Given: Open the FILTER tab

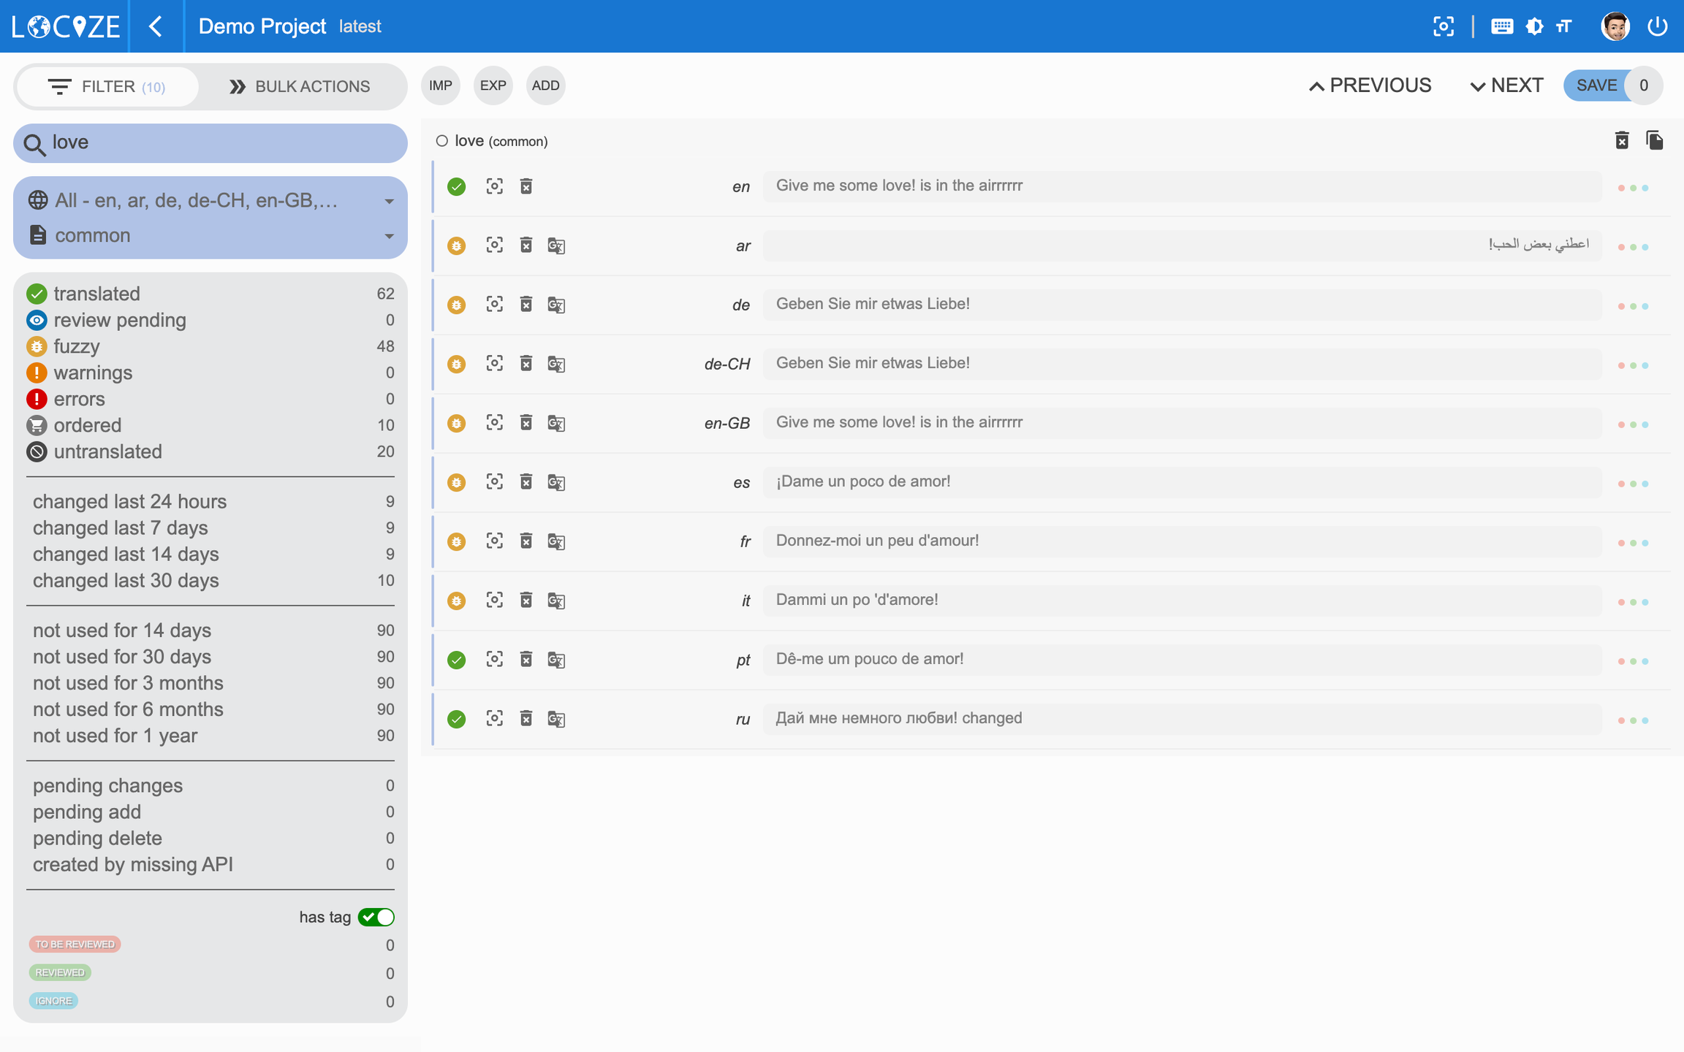Looking at the screenshot, I should click(x=107, y=86).
